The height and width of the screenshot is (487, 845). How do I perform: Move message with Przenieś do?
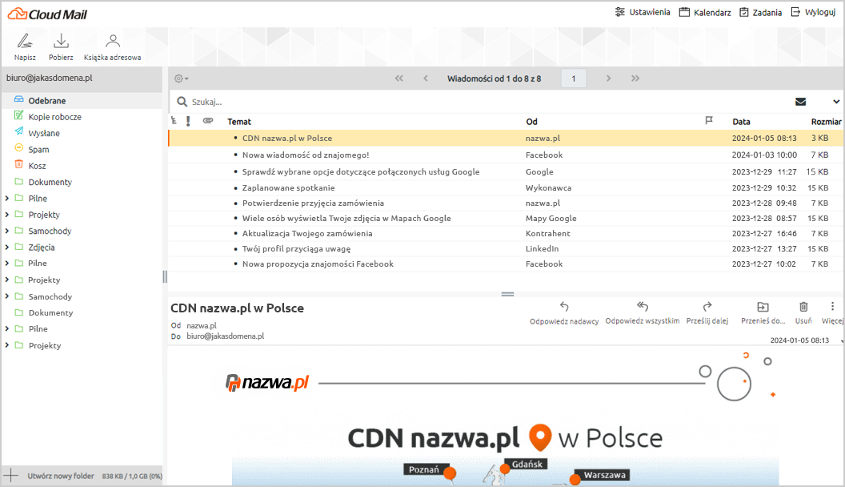point(763,313)
